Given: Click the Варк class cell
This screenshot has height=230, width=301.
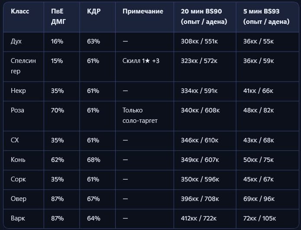Looking at the screenshot, I should (18, 218).
